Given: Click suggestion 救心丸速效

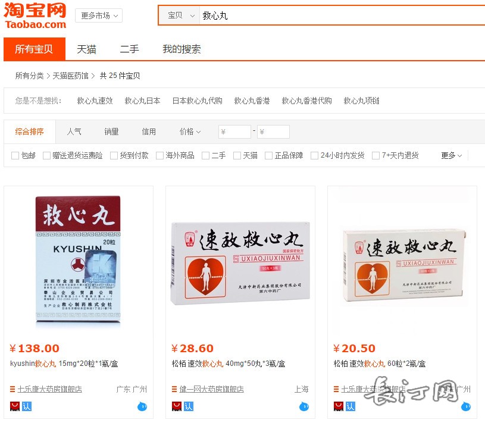Looking at the screenshot, I should click(x=95, y=101).
